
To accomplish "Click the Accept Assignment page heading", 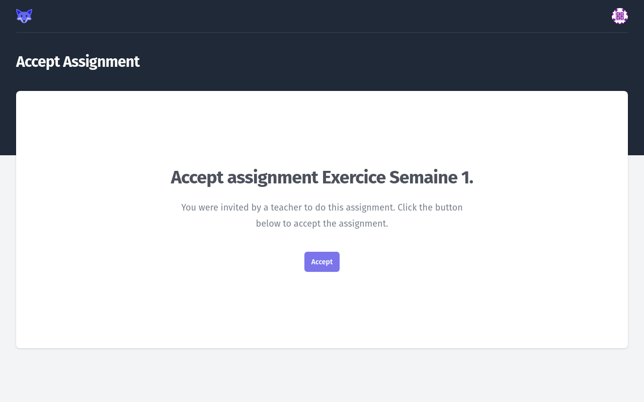I will click(x=77, y=61).
